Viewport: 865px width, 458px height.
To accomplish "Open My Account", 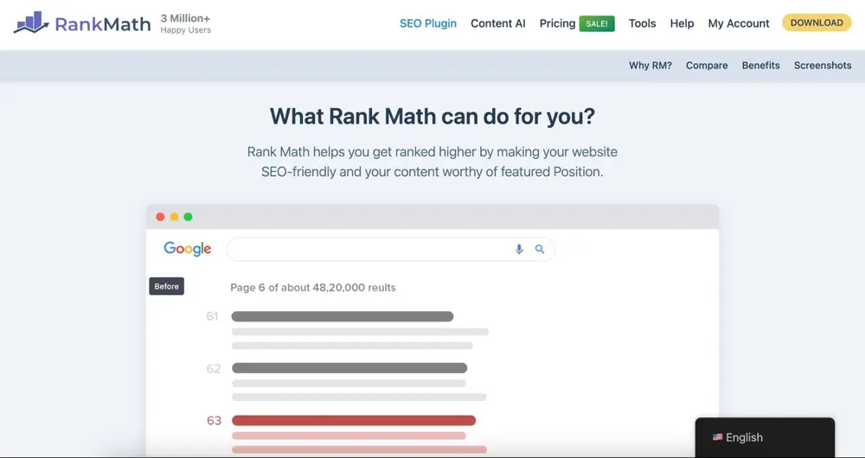I will pyautogui.click(x=739, y=23).
